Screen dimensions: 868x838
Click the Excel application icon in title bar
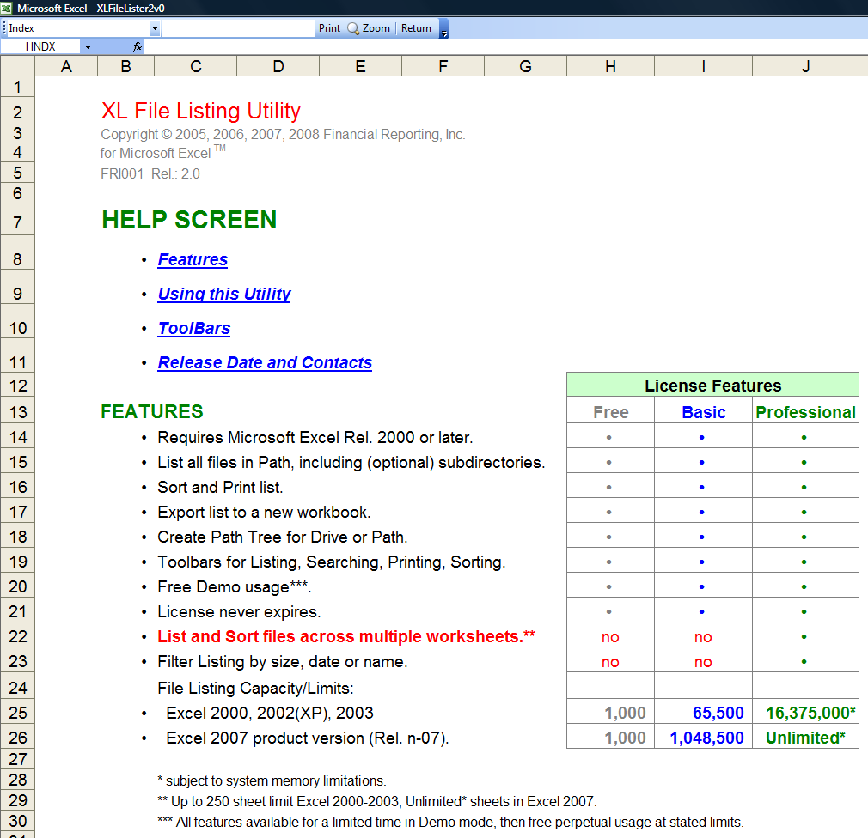[x=7, y=8]
